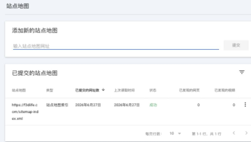Click the 站点地图 page heading
Viewport: 251px width, 142px height.
click(x=18, y=6)
